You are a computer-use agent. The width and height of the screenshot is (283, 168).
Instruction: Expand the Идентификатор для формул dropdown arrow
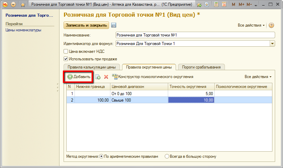point(272,44)
